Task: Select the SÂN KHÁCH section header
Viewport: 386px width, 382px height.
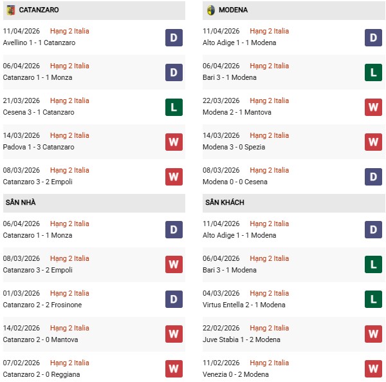Action: point(225,202)
